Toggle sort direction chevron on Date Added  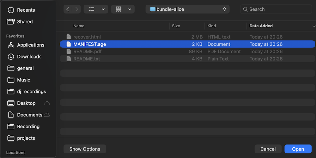(x=314, y=26)
